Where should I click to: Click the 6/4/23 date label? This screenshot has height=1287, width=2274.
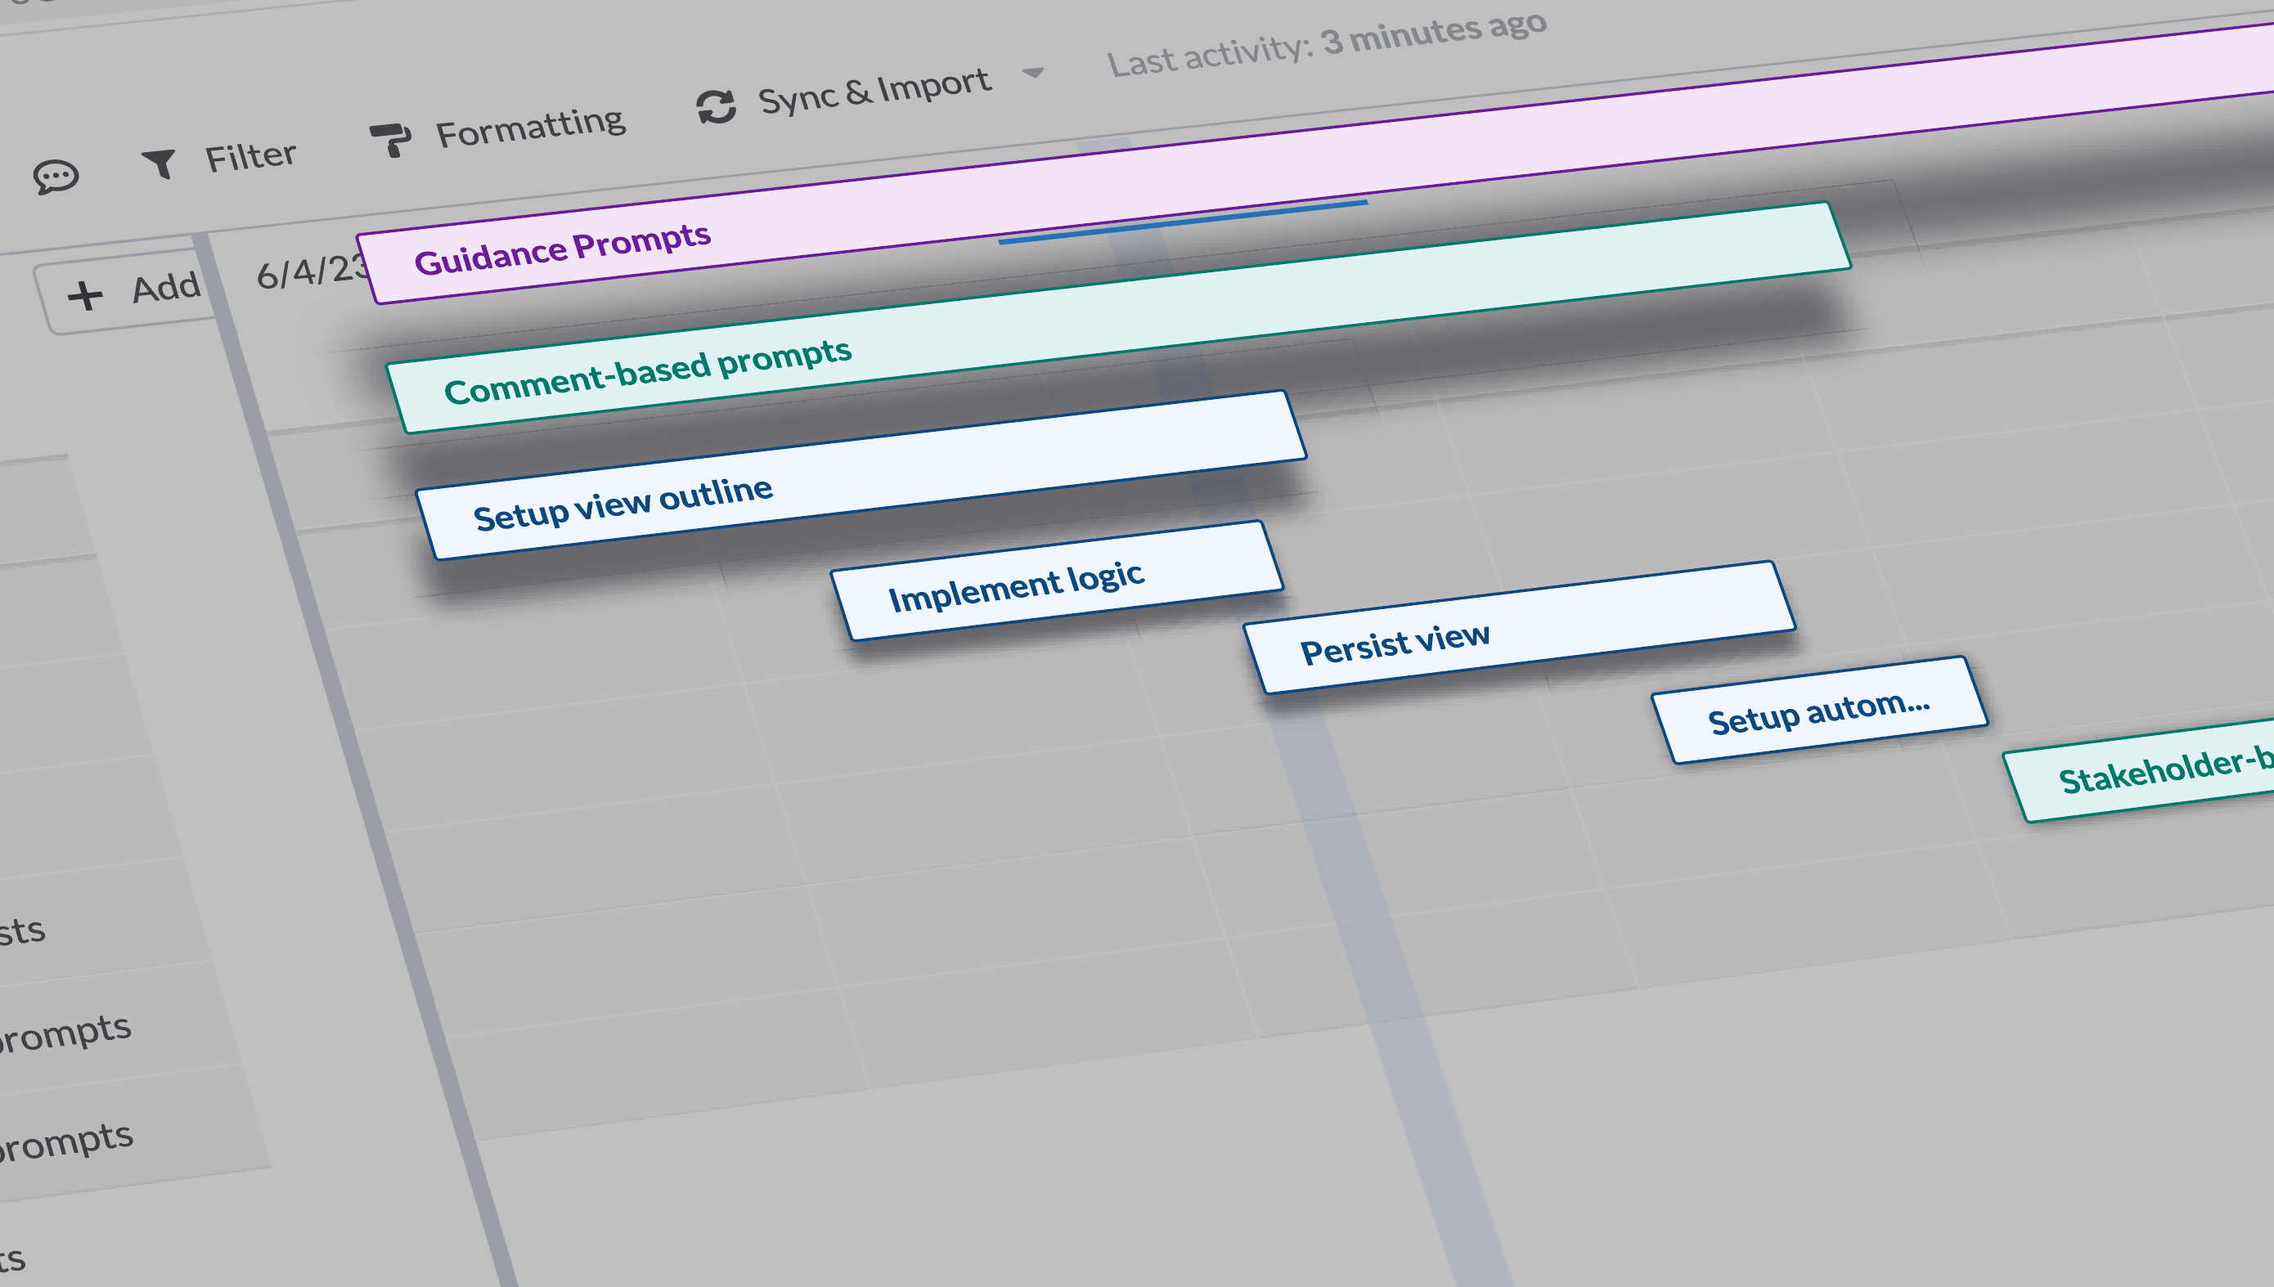click(x=309, y=271)
